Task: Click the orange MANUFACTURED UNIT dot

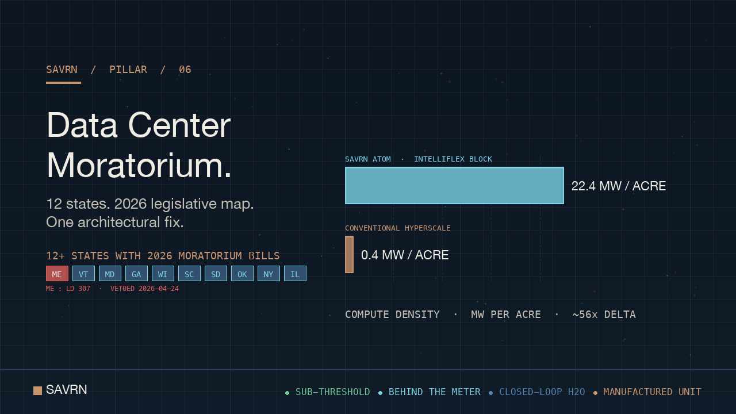Action: pyautogui.click(x=595, y=393)
